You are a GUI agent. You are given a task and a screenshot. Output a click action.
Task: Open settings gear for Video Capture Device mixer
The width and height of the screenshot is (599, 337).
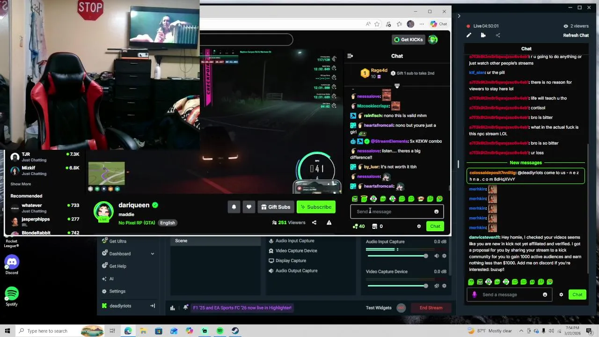pos(444,286)
